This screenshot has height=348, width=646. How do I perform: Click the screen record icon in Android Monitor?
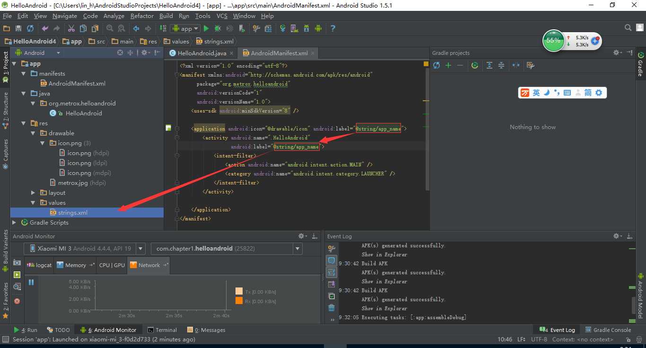pyautogui.click(x=17, y=274)
